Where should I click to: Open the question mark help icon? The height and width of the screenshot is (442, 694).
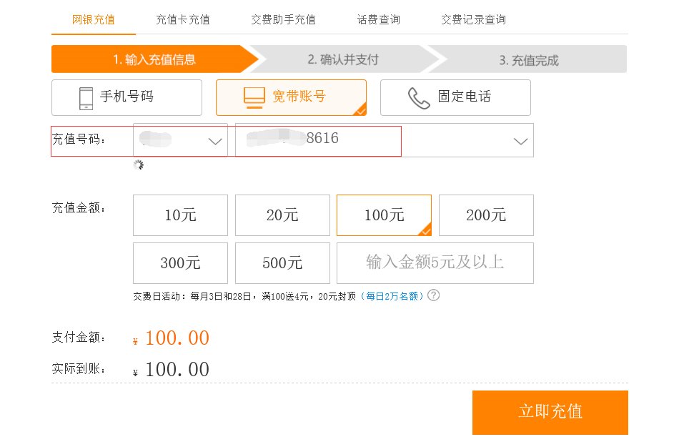[435, 295]
